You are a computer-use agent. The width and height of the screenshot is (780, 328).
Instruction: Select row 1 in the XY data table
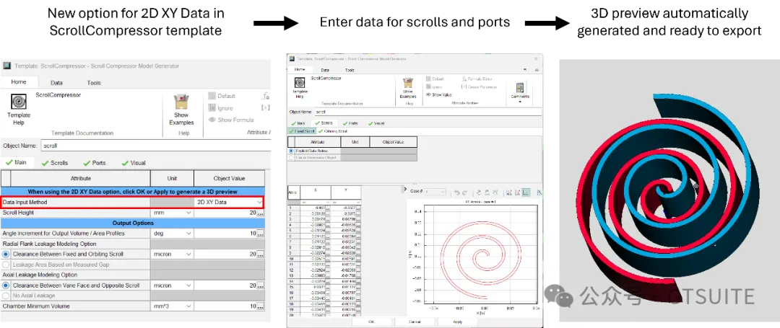292,208
